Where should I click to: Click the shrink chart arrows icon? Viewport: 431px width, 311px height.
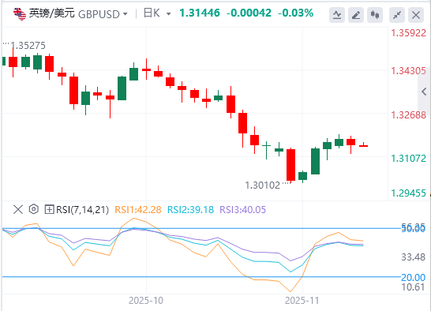pyautogui.click(x=397, y=14)
